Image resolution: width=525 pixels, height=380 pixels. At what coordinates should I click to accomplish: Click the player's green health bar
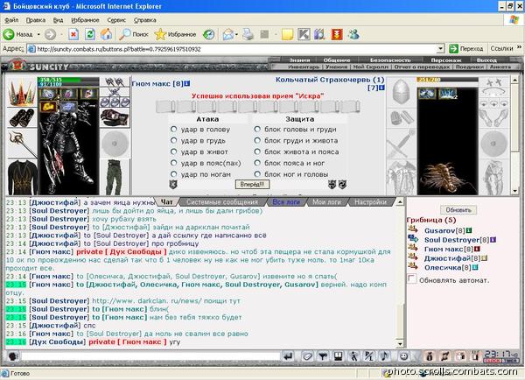[x=68, y=80]
